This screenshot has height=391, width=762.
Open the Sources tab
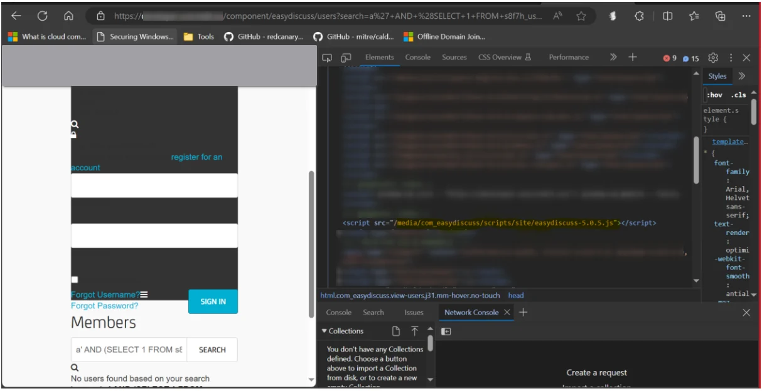pos(454,57)
